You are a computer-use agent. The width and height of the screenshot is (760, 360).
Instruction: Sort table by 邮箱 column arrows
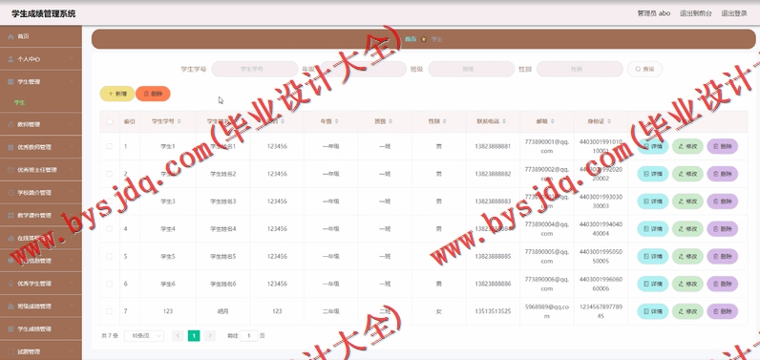552,121
